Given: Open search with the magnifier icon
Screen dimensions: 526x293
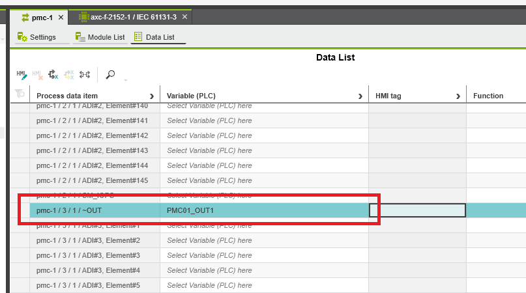Looking at the screenshot, I should point(110,75).
